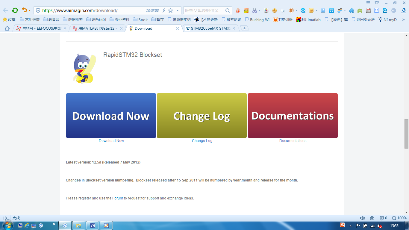This screenshot has width=409, height=230.
Task: Open the undo closed-tab dropdown arrow
Action: [29, 10]
